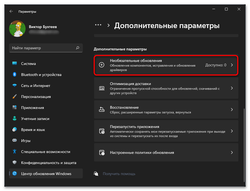Viewport: 250px width, 191px height.
Task: Click 'Доступно: 0' text
Action: [x=216, y=65]
